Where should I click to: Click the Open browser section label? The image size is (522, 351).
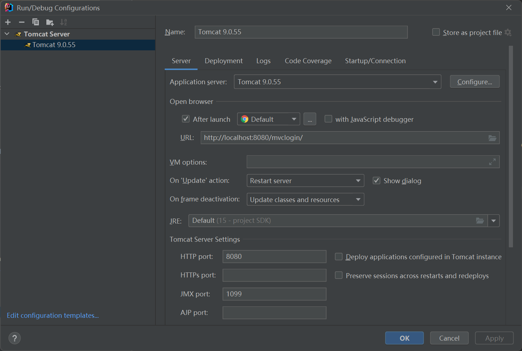point(191,101)
